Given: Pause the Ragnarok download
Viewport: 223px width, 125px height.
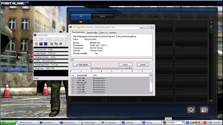Looking at the screenshot, I should (x=125, y=65).
